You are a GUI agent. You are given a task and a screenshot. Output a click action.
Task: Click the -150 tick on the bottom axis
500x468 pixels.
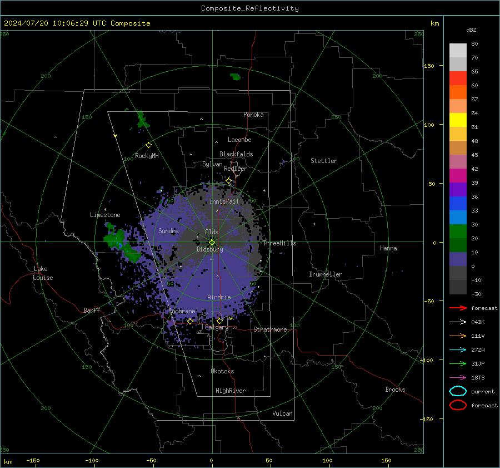point(33,460)
